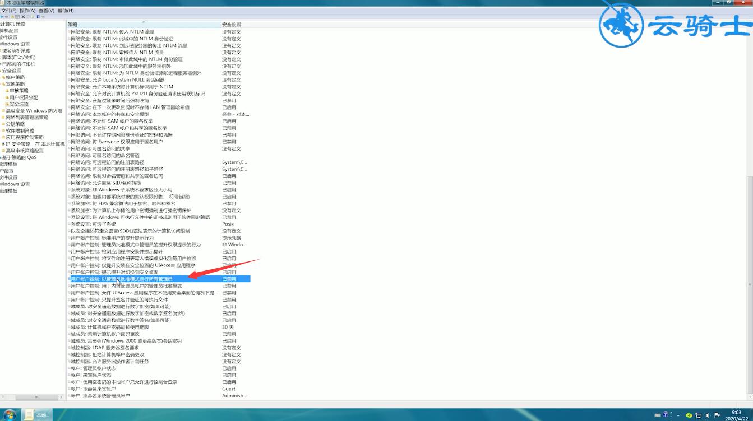Toggle the show/hide console tree icon

pos(17,17)
